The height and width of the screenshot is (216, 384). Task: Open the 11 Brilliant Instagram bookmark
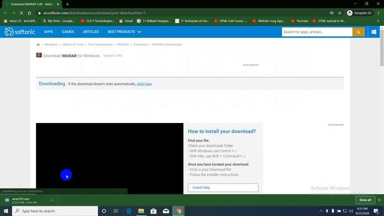point(154,21)
